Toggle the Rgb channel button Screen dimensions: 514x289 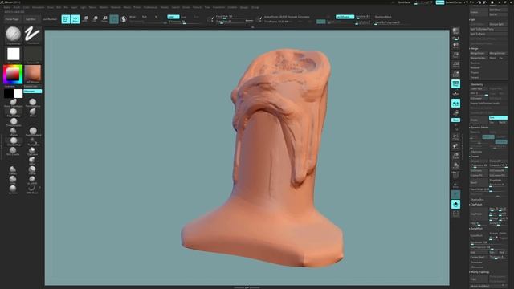click(145, 17)
